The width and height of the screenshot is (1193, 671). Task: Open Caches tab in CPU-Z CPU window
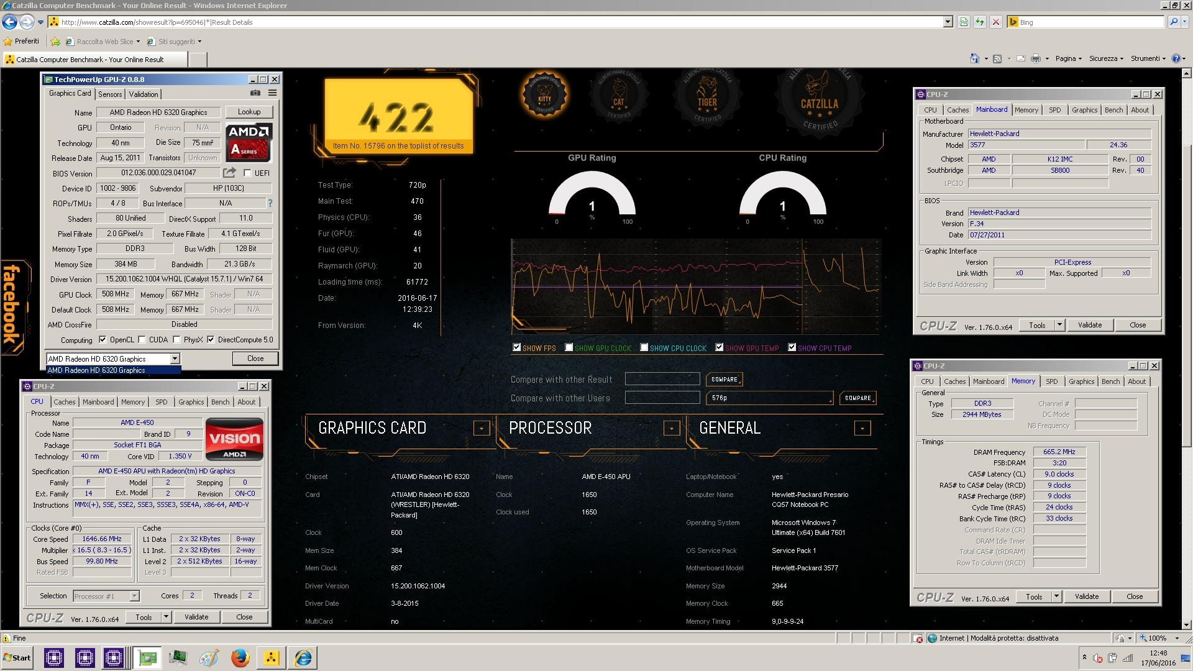64,402
